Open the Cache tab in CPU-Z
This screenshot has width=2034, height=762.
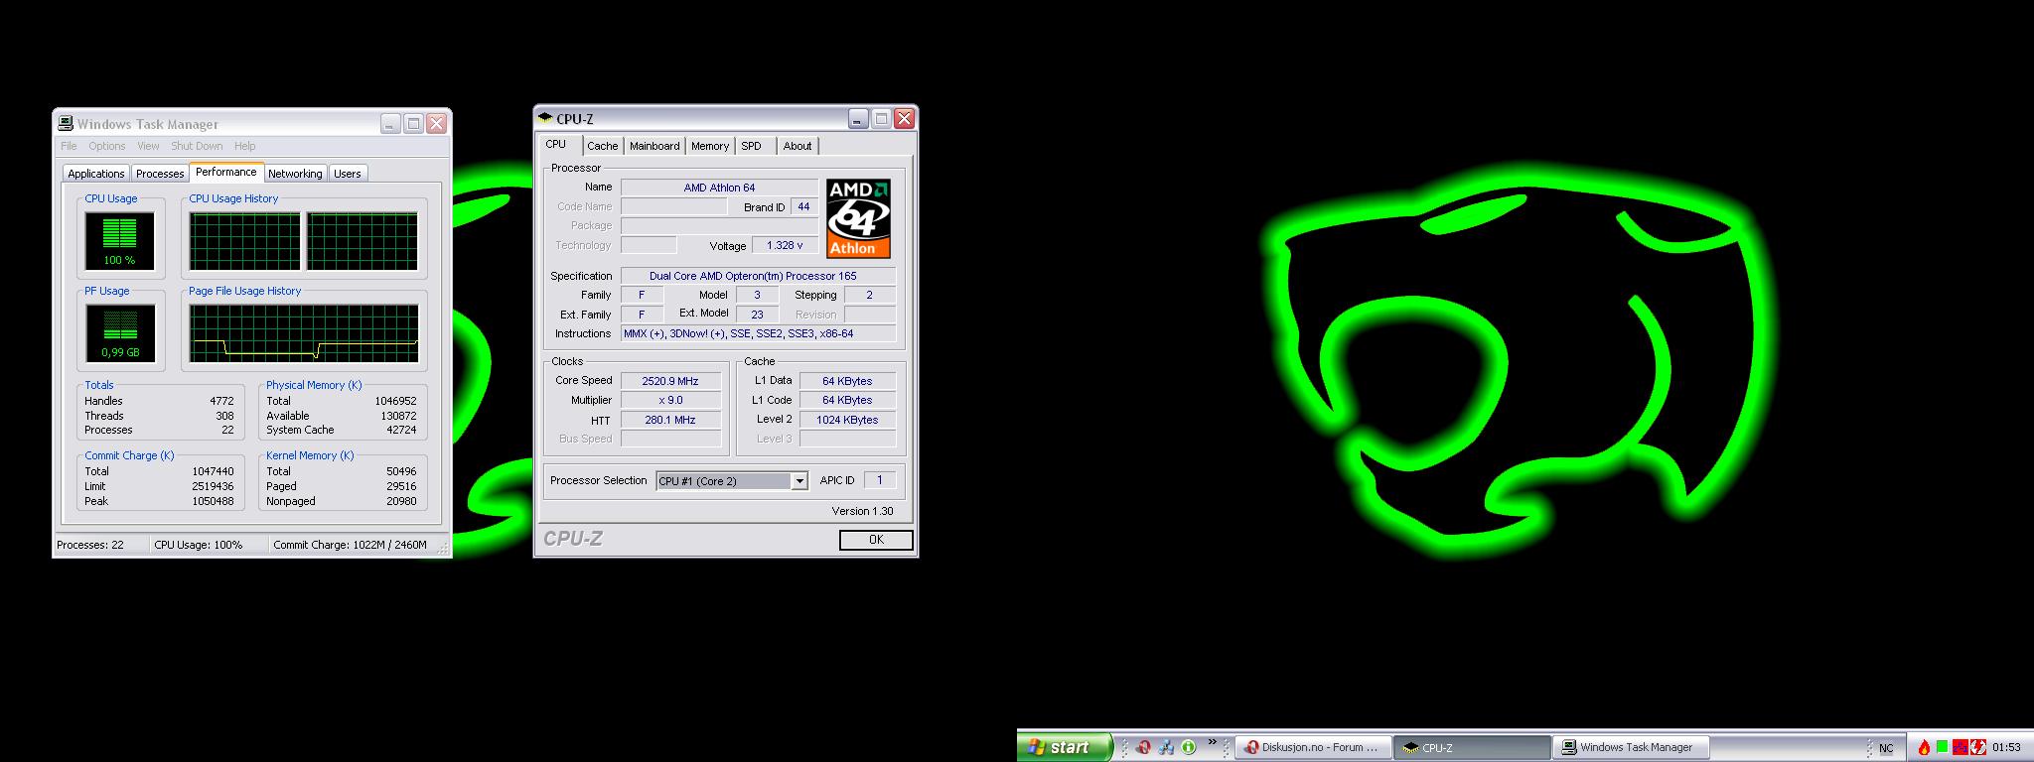pos(602,146)
